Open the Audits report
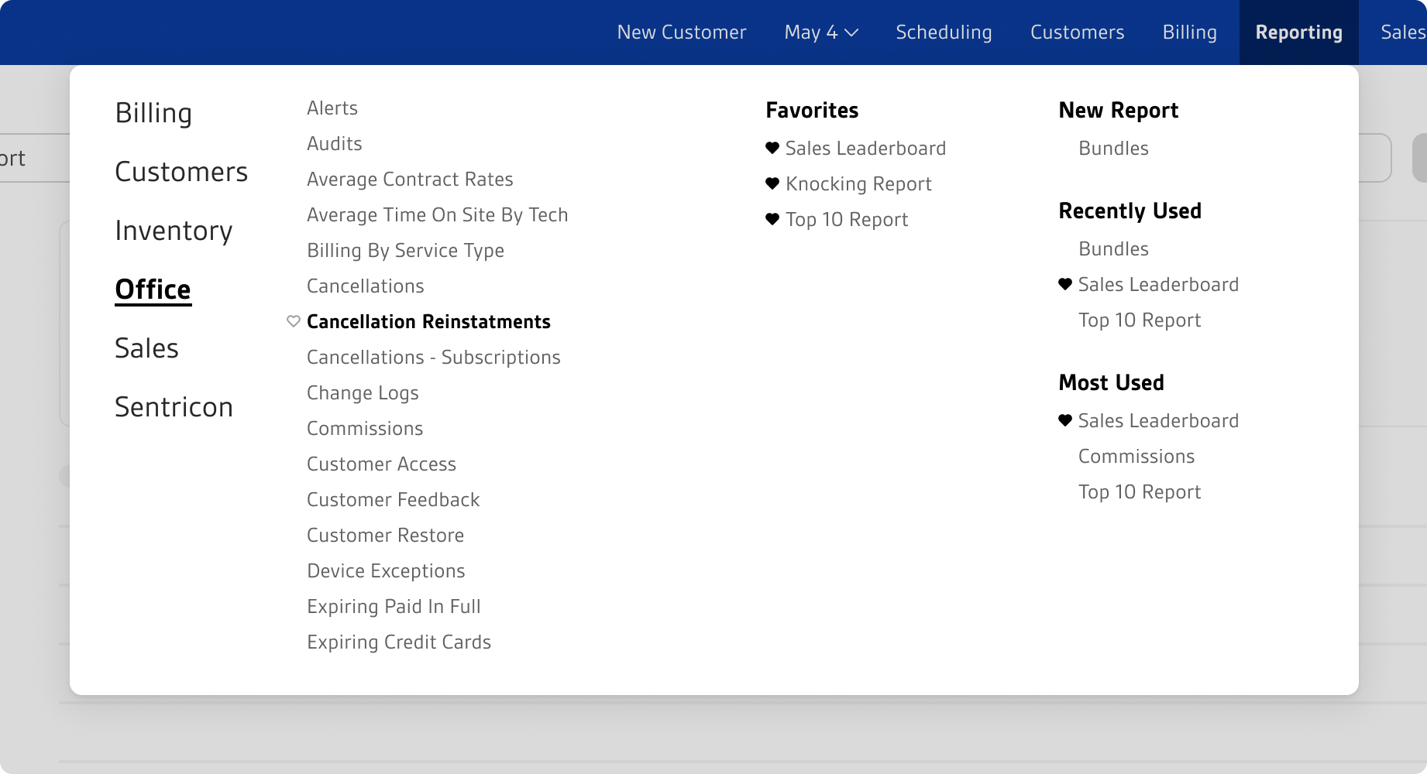Image resolution: width=1427 pixels, height=774 pixels. click(x=335, y=143)
